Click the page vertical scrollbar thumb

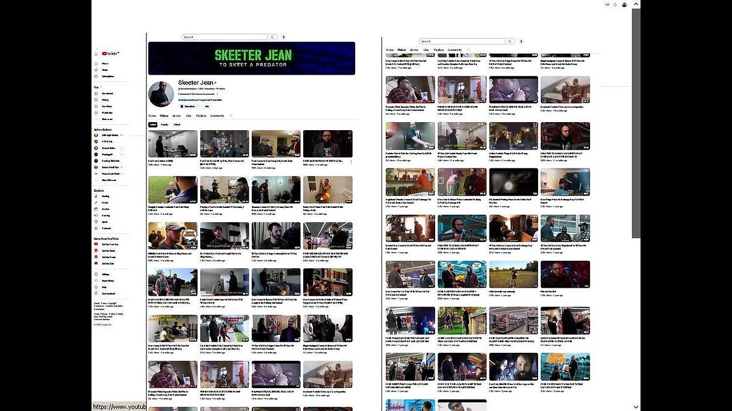coord(636,123)
